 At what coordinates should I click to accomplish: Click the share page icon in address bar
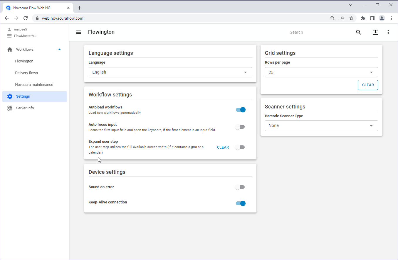[x=342, y=18]
